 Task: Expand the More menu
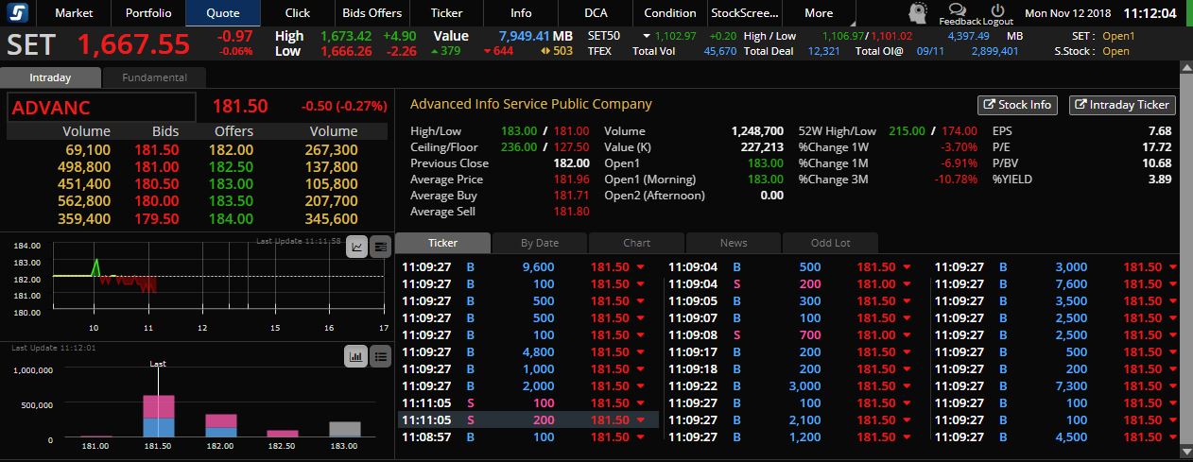coord(819,12)
